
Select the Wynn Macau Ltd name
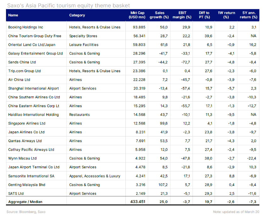tap(22, 158)
